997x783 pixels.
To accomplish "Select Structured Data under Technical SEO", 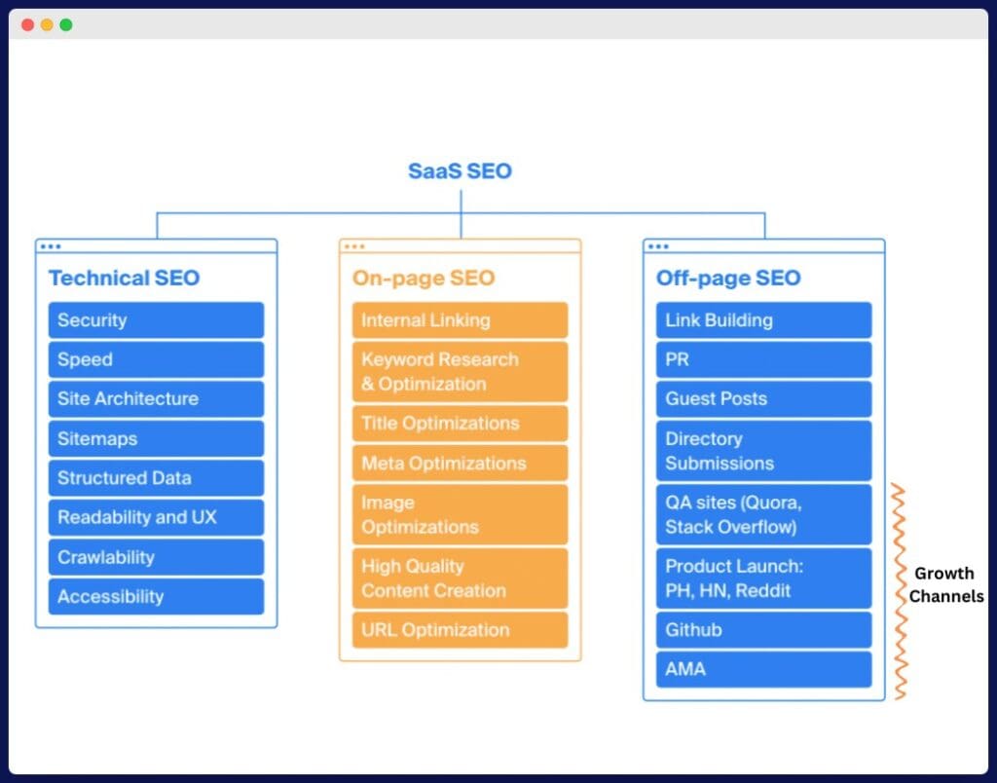I will (155, 477).
